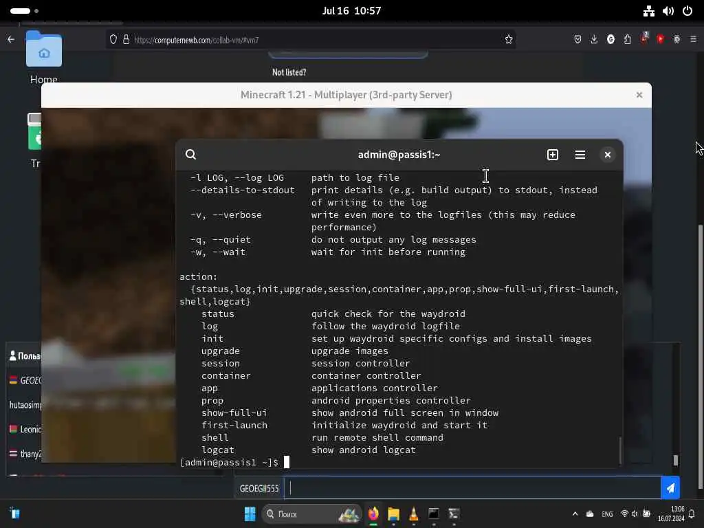704x528 pixels.
Task: Click the red extension with badge counter
Action: point(644,38)
